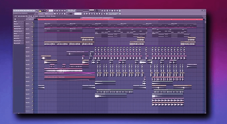The width and height of the screenshot is (227, 124).
Task: Click the song position slider under transport
Action: [46, 14]
